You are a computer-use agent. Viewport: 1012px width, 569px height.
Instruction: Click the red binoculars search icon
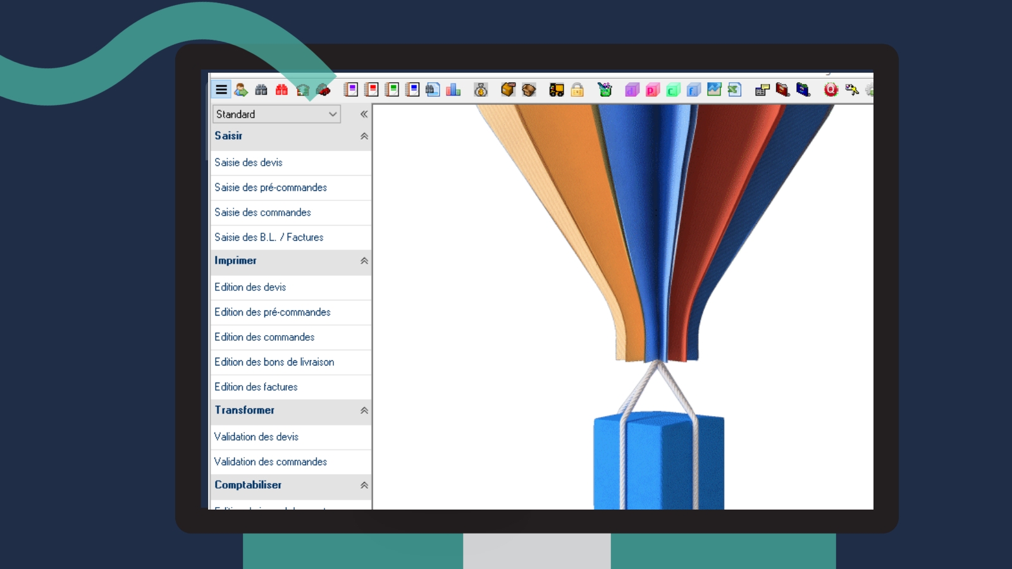(x=282, y=90)
